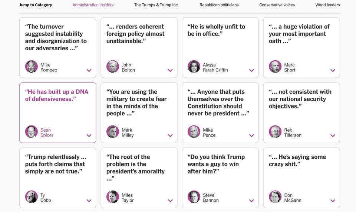Expand Ty Cobb's card chevron
This screenshot has width=356, height=212.
89,201
